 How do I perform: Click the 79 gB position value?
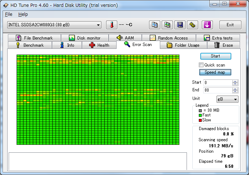coord(227,156)
